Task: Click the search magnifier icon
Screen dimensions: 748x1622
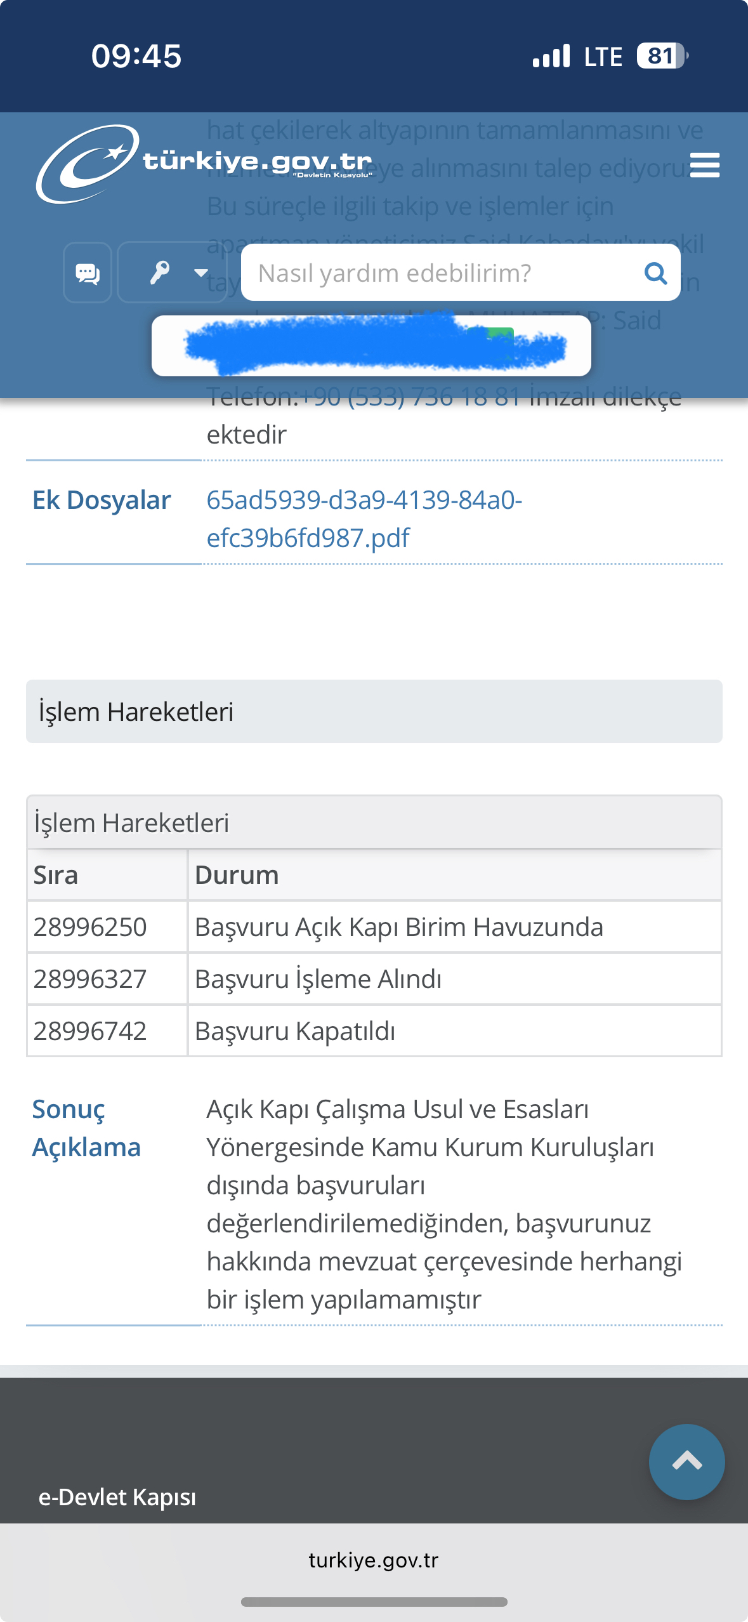Action: (x=655, y=273)
